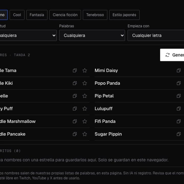Screen dimensions: 184x184
Task: Click the 'dle Pancake' name text
Action: pos(13,134)
